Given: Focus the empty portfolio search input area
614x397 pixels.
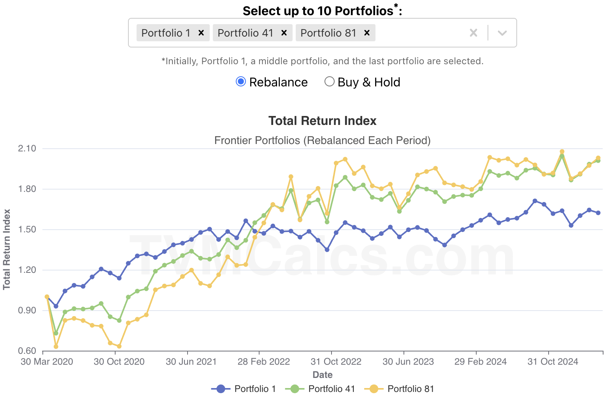Looking at the screenshot, I should click(420, 33).
